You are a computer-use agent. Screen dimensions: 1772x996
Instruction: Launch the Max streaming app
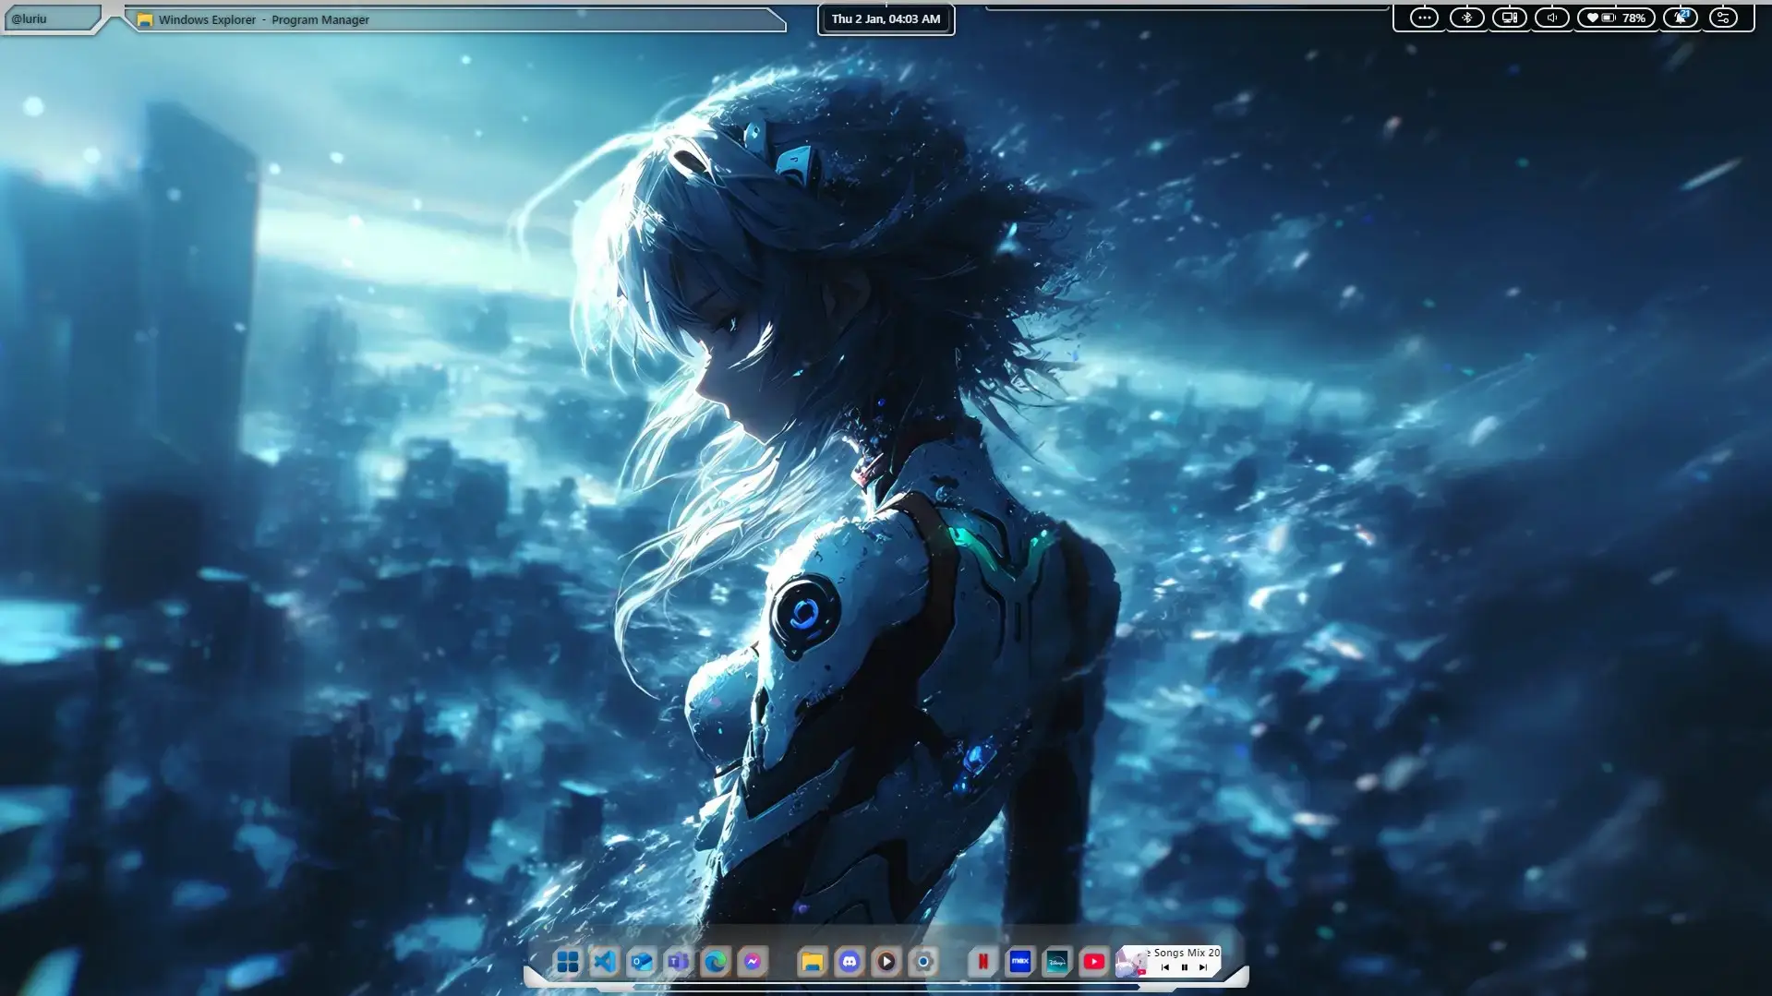pos(1019,962)
